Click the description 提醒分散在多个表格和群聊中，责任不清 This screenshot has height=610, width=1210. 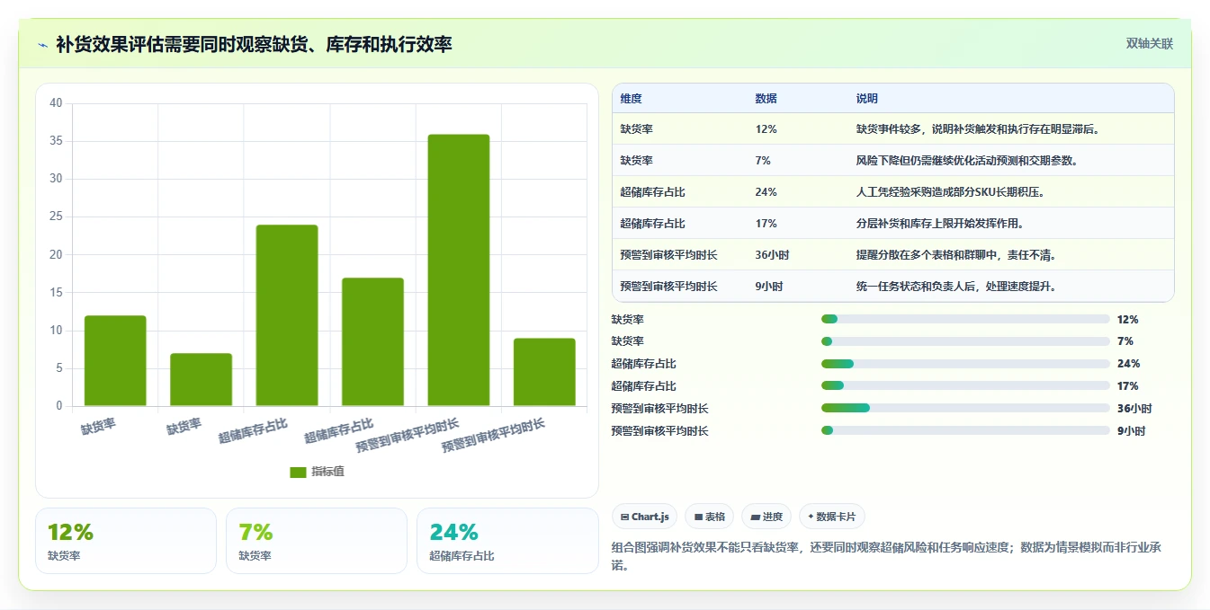956,255
